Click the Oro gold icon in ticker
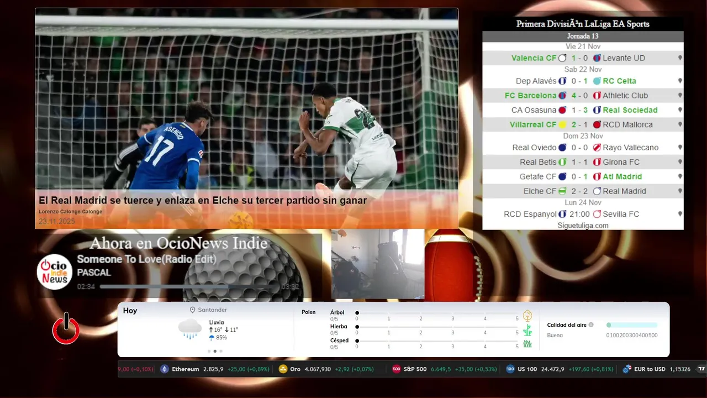The width and height of the screenshot is (707, 398). click(x=283, y=369)
